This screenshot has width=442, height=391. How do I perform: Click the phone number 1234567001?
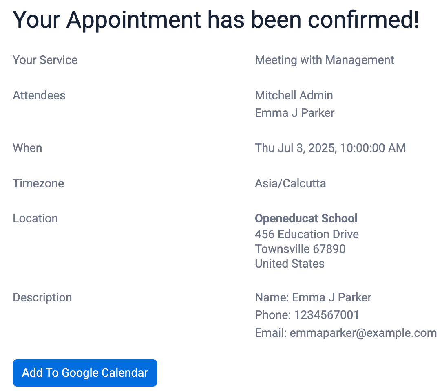307,315
